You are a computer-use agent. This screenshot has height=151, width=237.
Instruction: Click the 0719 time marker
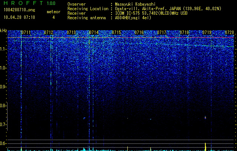207,32
